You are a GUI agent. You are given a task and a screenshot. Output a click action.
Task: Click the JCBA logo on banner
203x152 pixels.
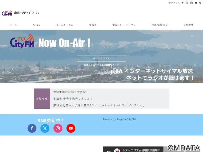pyautogui.click(x=116, y=71)
